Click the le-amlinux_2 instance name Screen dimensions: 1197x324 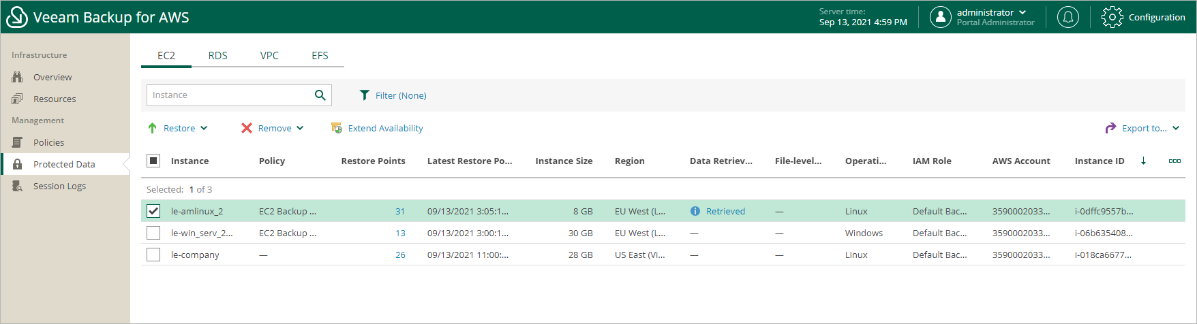(x=197, y=211)
